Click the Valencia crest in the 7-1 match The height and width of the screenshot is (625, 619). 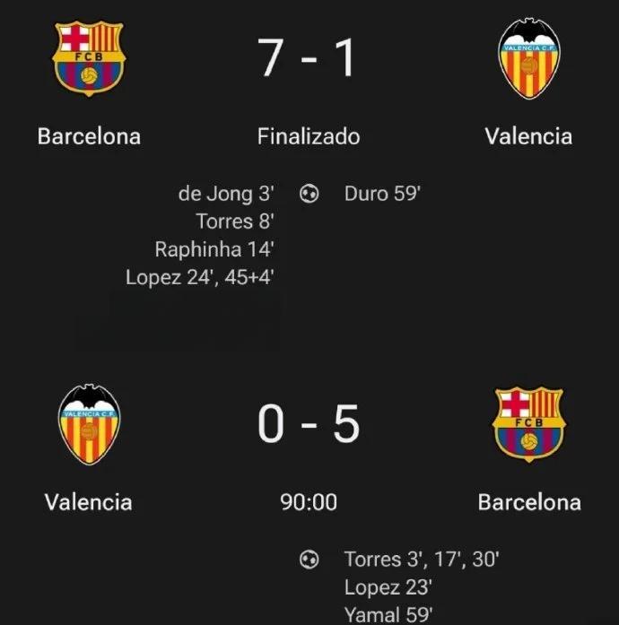coord(528,59)
